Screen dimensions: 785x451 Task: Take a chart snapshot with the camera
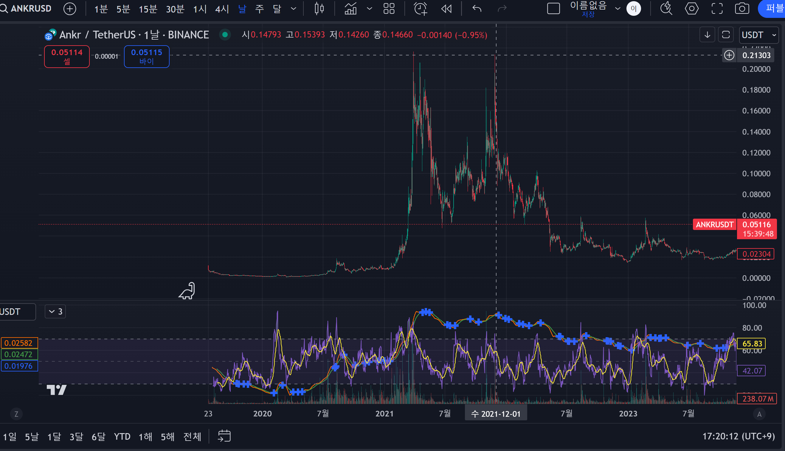coord(742,9)
